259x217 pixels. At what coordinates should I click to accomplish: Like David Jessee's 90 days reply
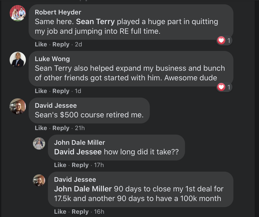point(60,212)
